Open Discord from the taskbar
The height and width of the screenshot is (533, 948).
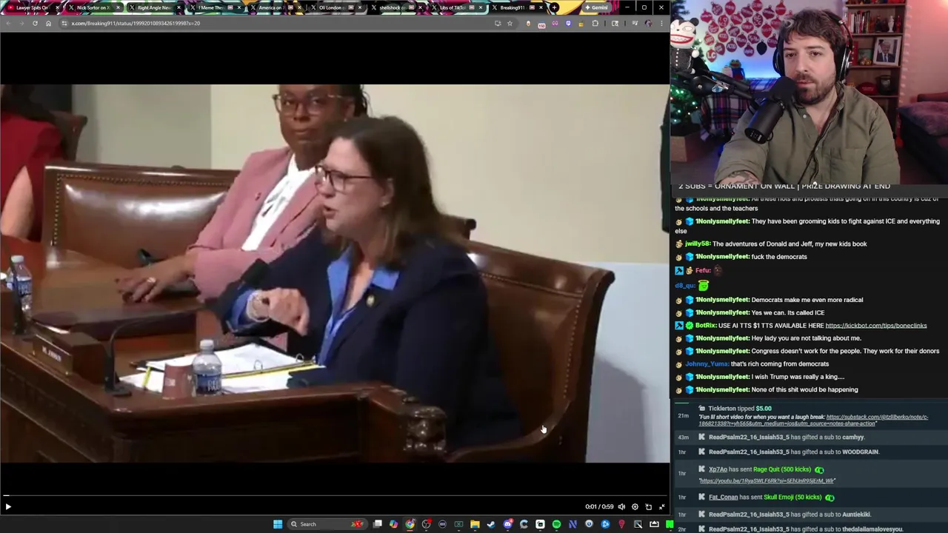click(507, 524)
